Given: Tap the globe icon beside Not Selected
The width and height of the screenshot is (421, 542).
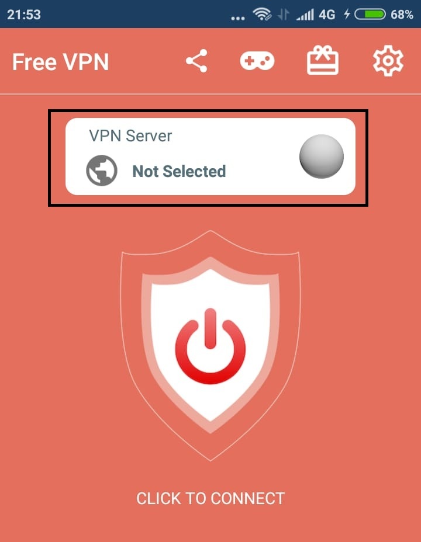Looking at the screenshot, I should tap(102, 171).
